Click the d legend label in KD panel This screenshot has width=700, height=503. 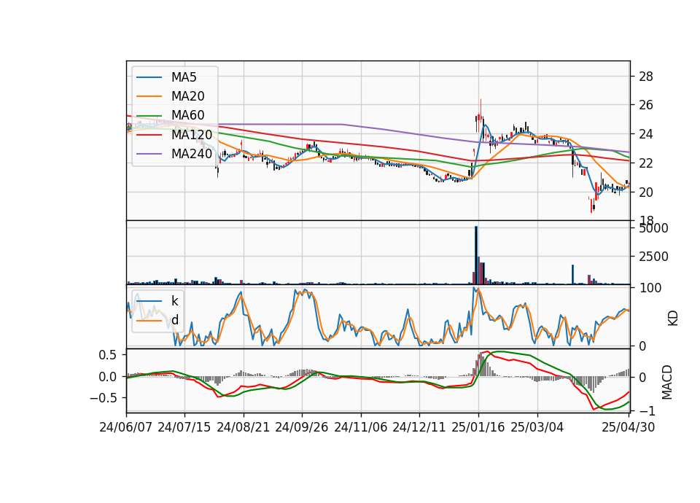click(x=175, y=320)
